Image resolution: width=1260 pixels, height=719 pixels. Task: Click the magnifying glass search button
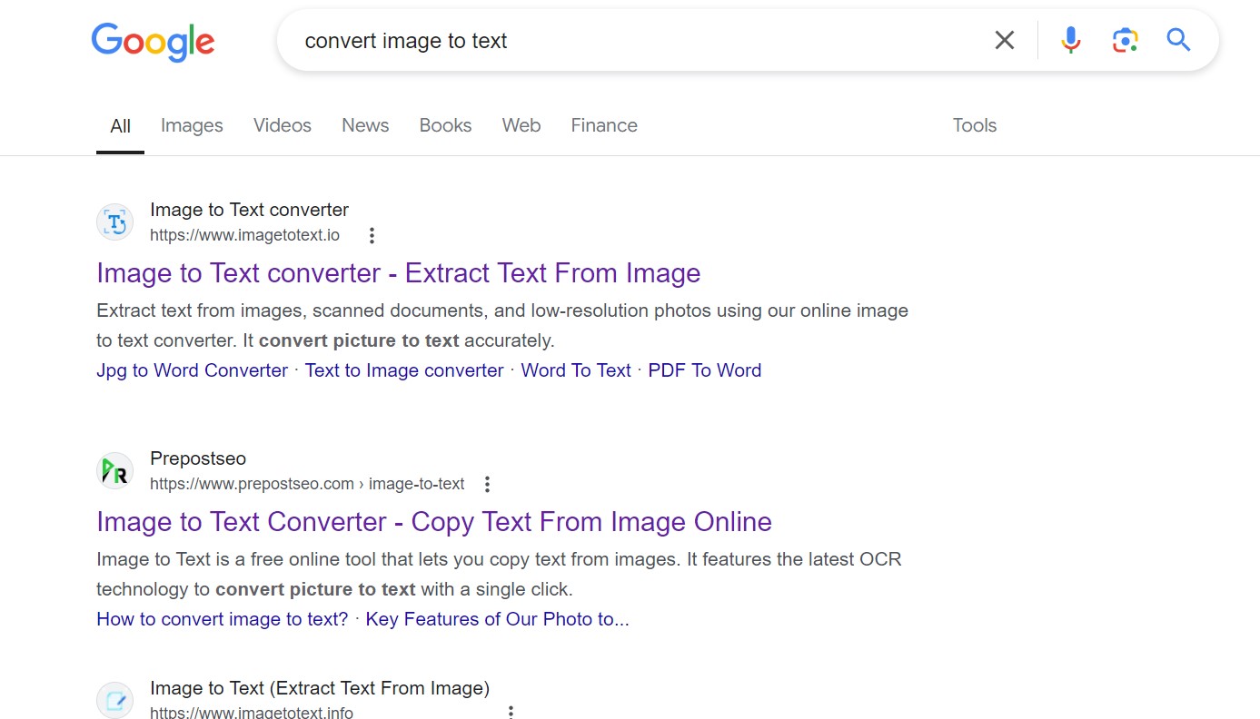pos(1178,40)
